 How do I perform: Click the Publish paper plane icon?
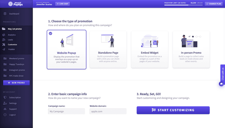[4, 49]
